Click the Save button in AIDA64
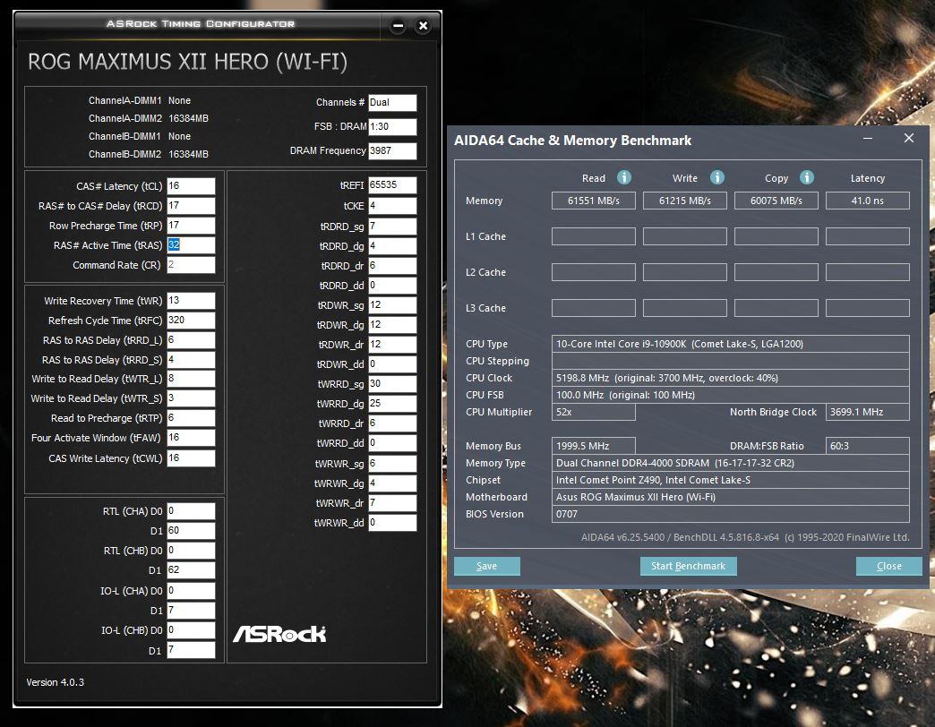Viewport: 935px width, 727px height. tap(486, 566)
